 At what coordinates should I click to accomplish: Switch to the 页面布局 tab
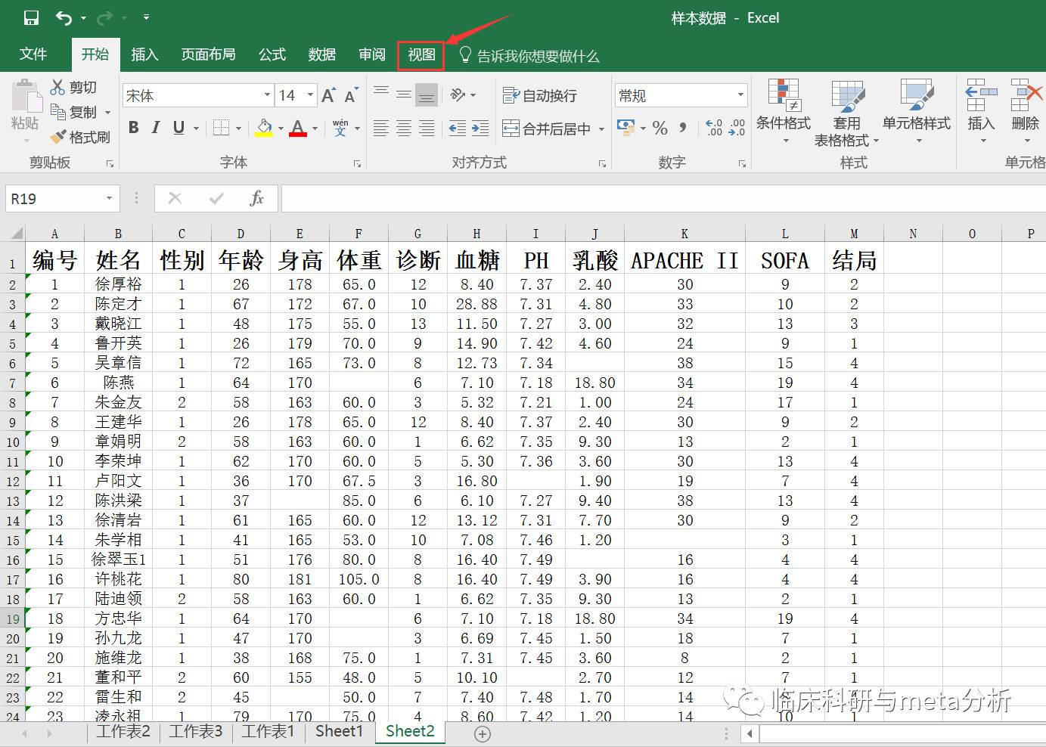(x=208, y=54)
